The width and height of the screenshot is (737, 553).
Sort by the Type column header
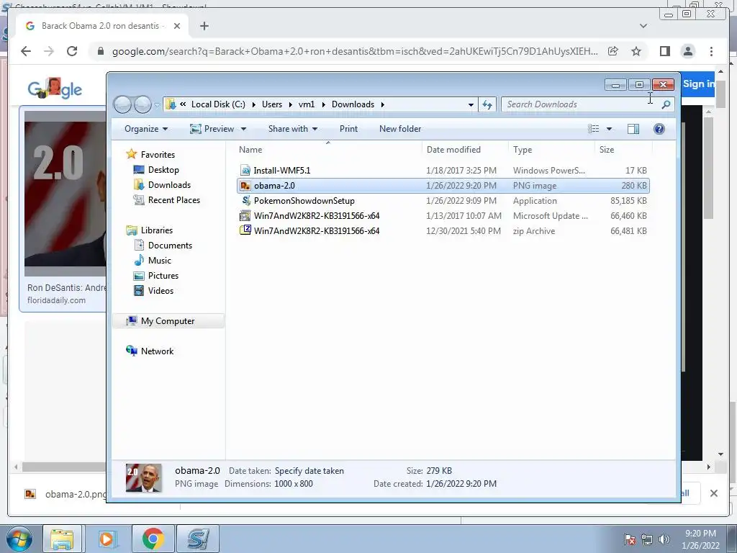click(x=552, y=150)
